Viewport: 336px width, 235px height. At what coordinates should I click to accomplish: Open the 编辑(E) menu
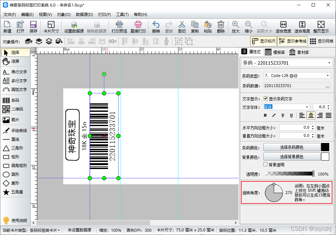coord(28,15)
